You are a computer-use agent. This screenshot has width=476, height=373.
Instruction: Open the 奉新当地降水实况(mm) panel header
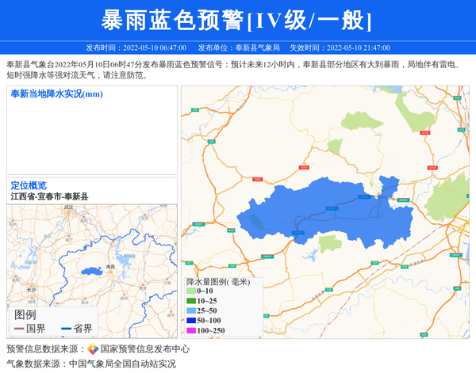(56, 94)
